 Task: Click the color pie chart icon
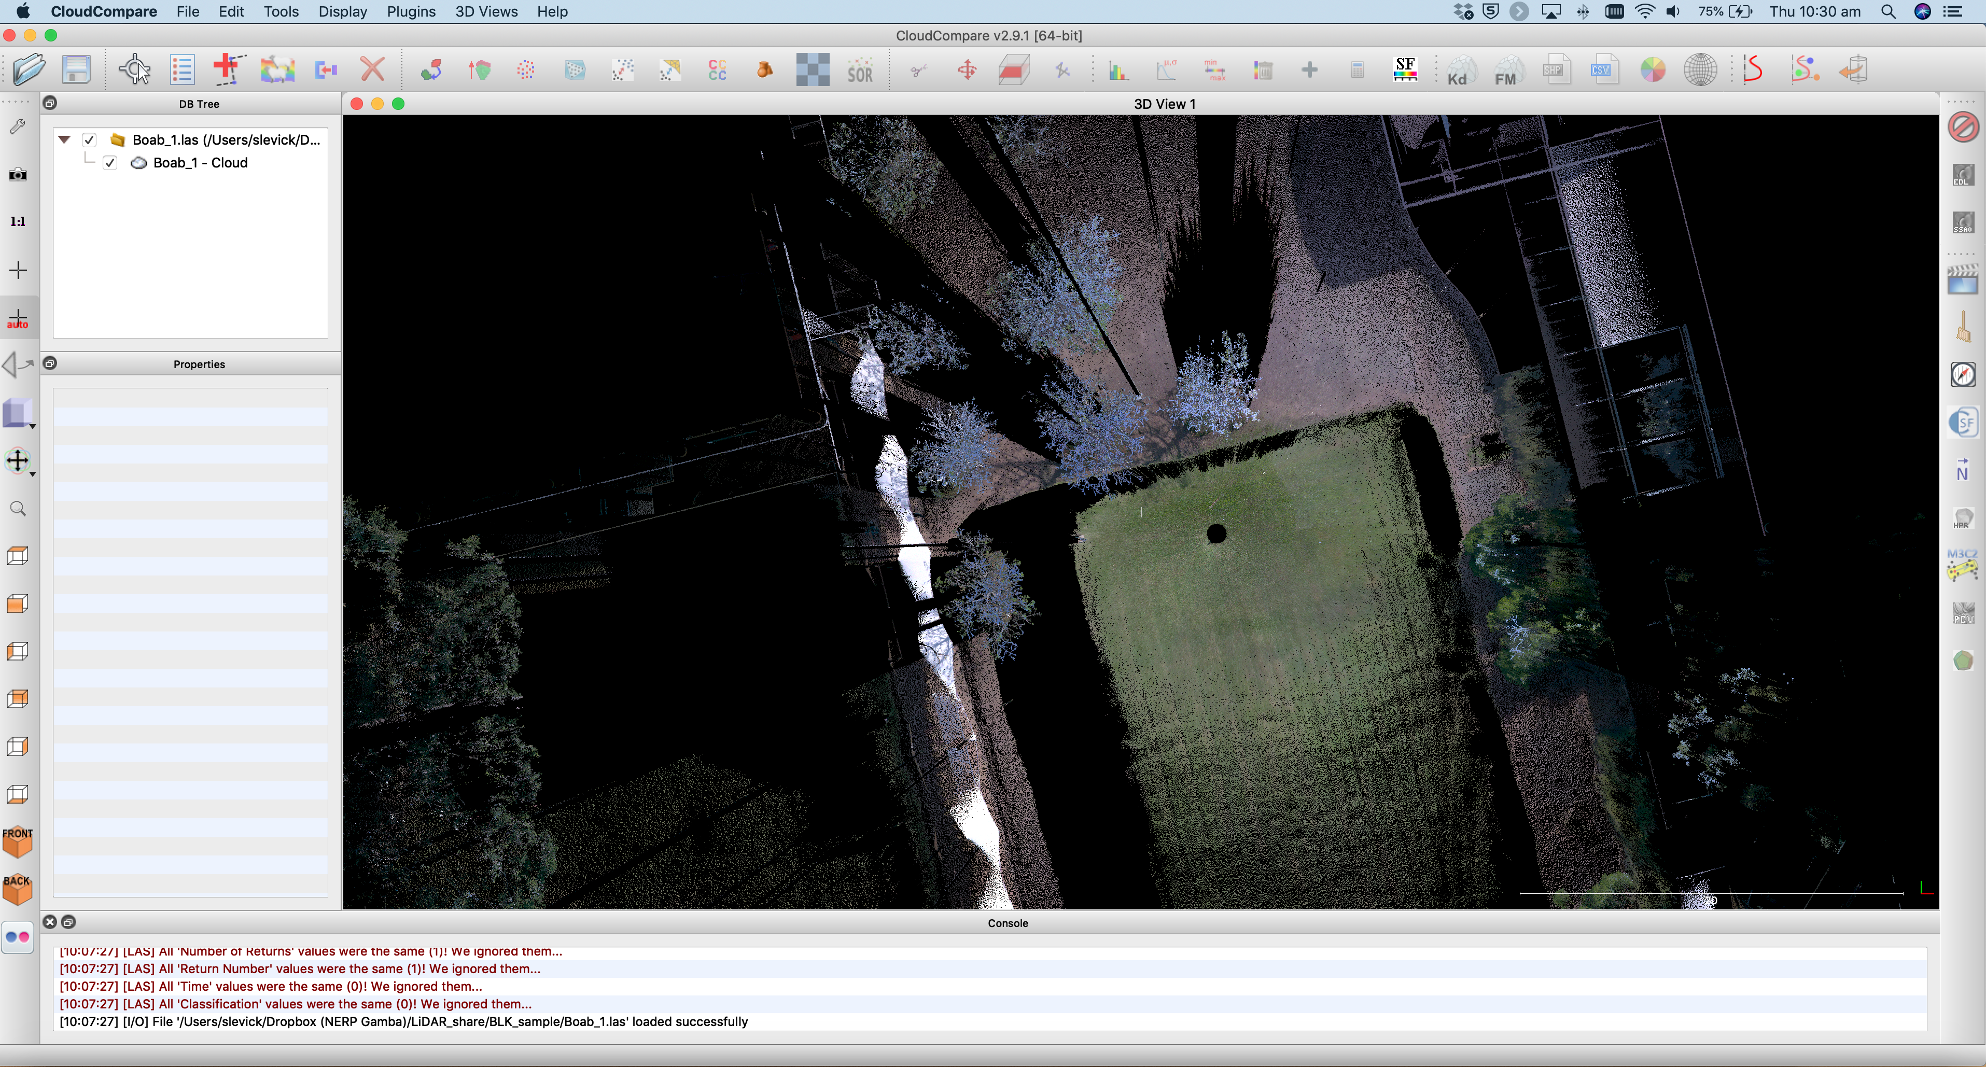[1652, 70]
